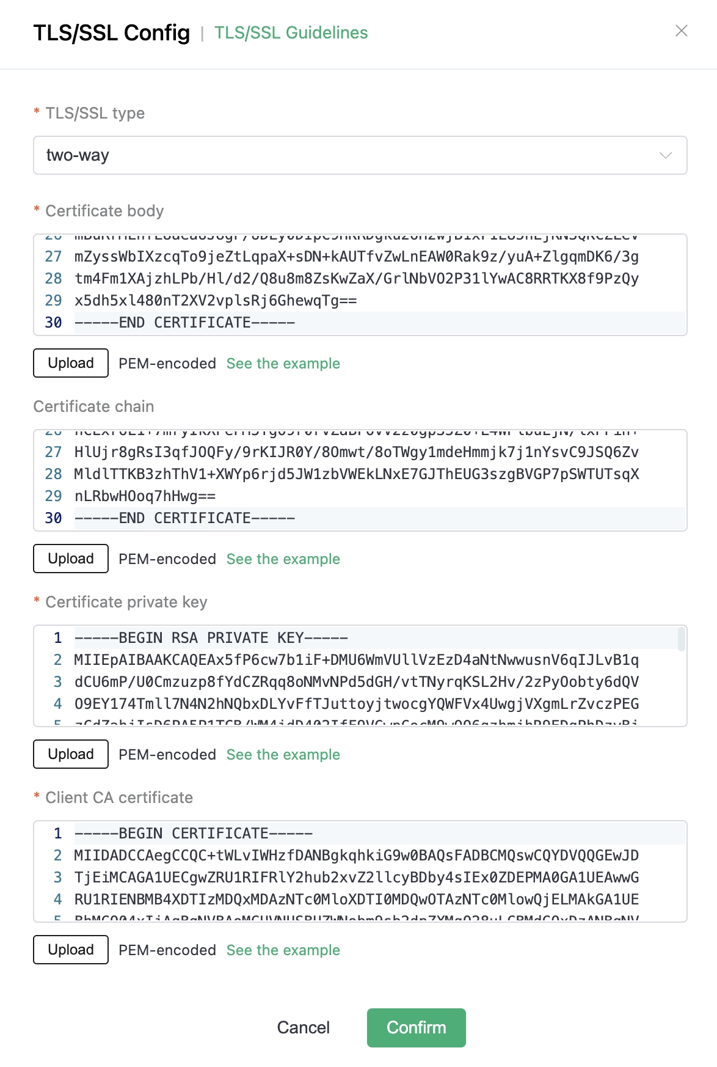Cancel the TLS/SSL configuration
This screenshot has width=717, height=1067.
[303, 1027]
